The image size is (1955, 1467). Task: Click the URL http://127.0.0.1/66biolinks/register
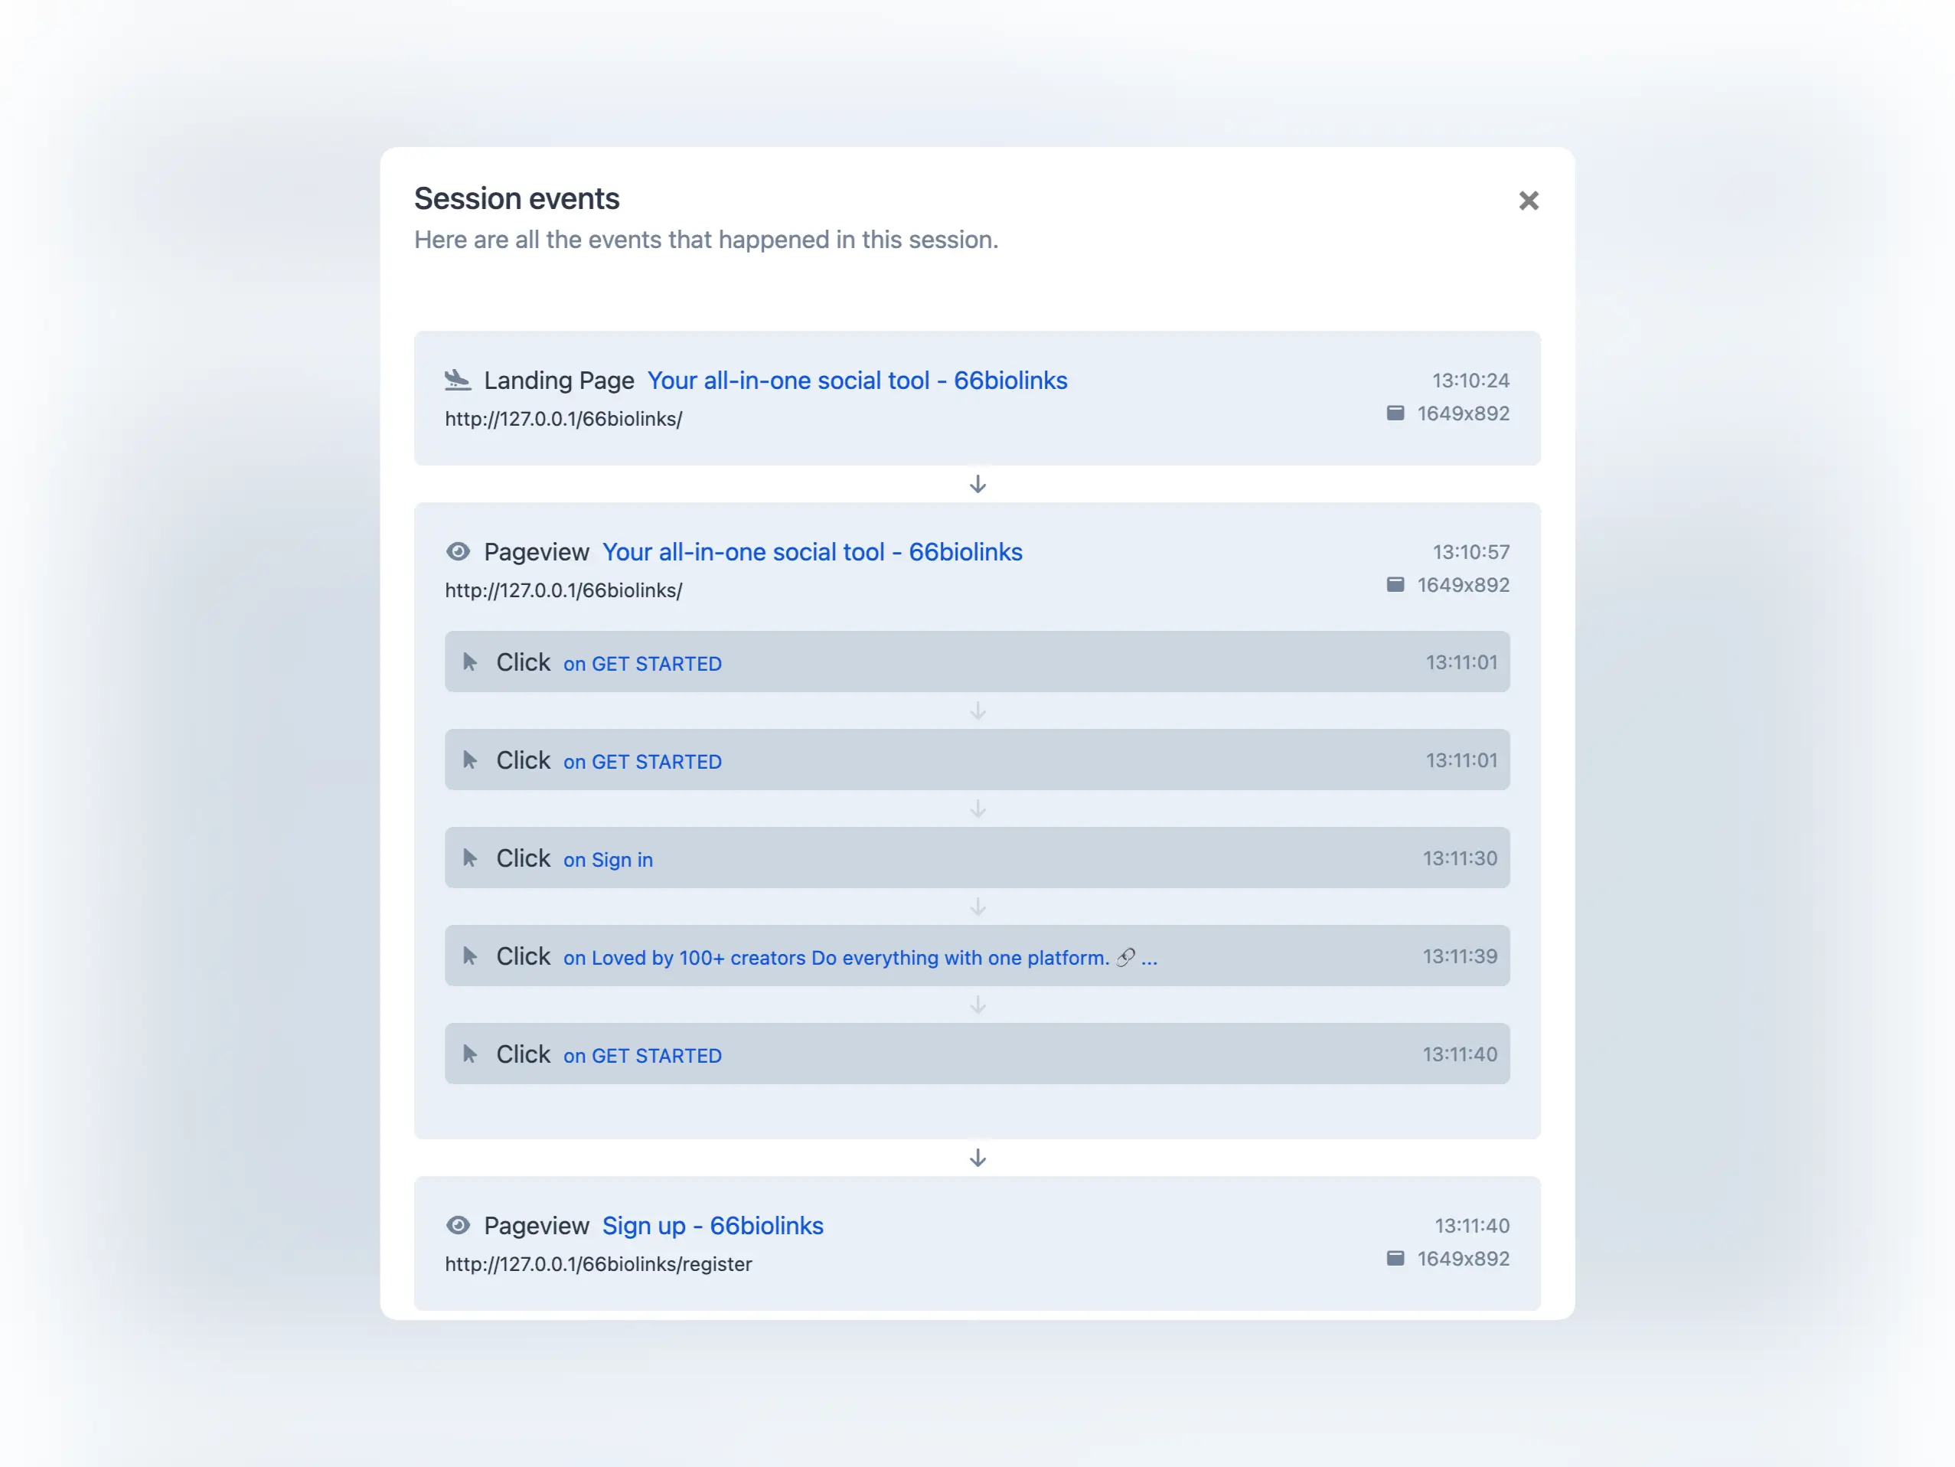tap(599, 1265)
